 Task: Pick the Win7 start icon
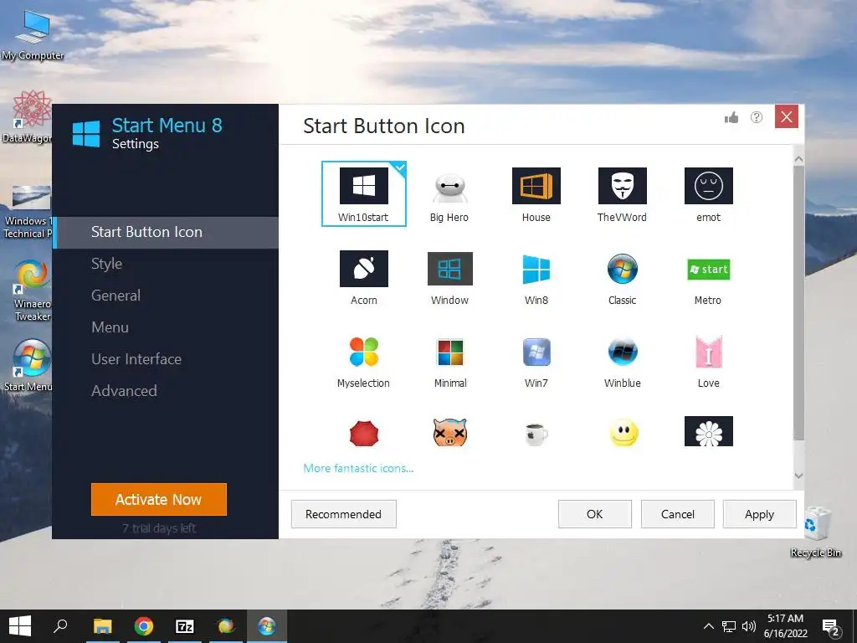click(536, 363)
